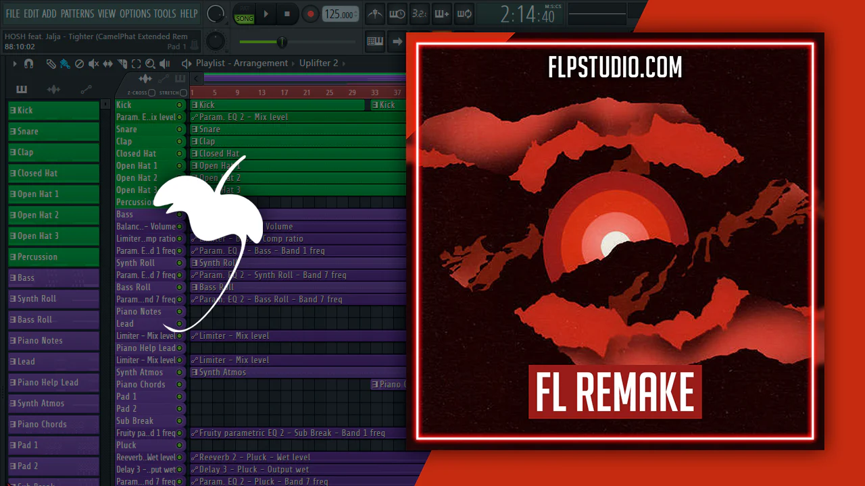Open the ADD menu
The image size is (865, 486).
(49, 13)
